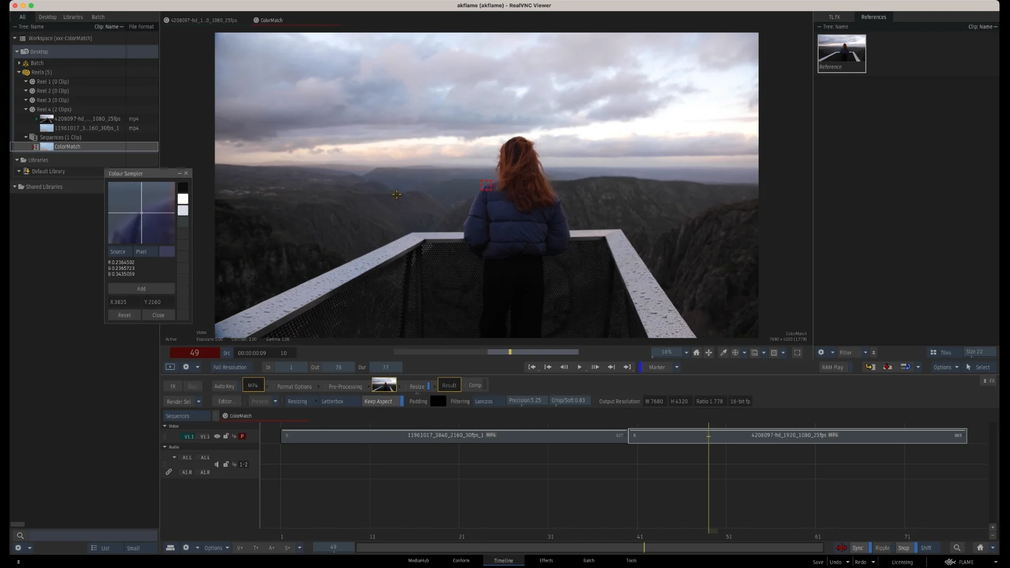The height and width of the screenshot is (568, 1010).
Task: Click Add in Colour Sampler
Action: click(141, 289)
